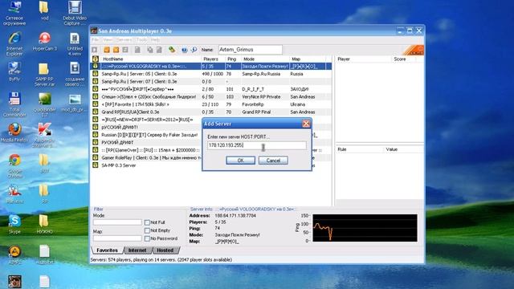
Task: Open the Help menu
Action: 155,39
